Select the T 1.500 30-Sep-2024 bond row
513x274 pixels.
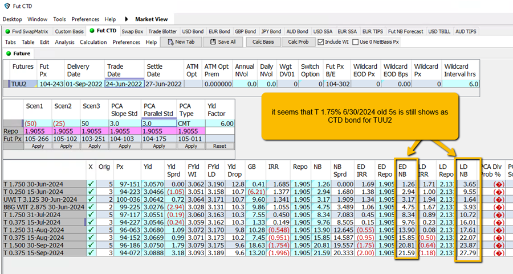pos(45,246)
